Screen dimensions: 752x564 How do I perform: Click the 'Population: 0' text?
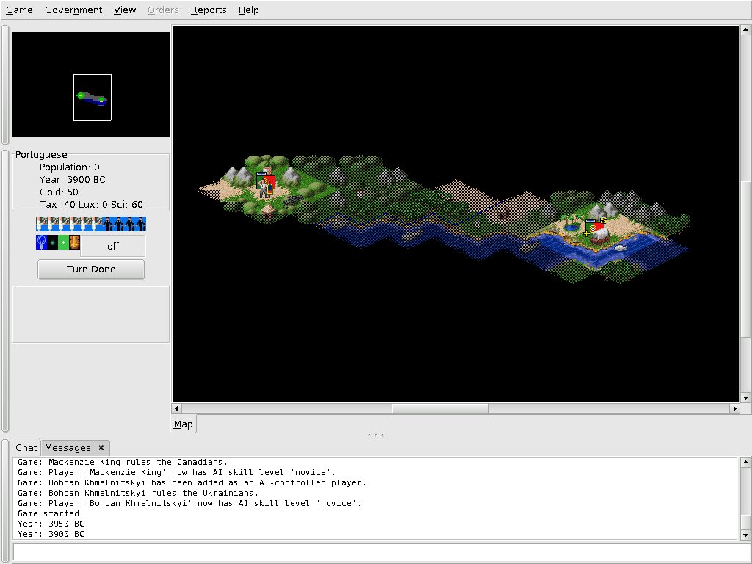pos(70,167)
